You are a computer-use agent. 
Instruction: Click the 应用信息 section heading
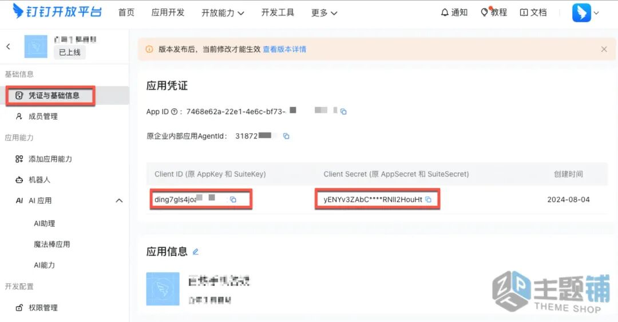click(167, 252)
